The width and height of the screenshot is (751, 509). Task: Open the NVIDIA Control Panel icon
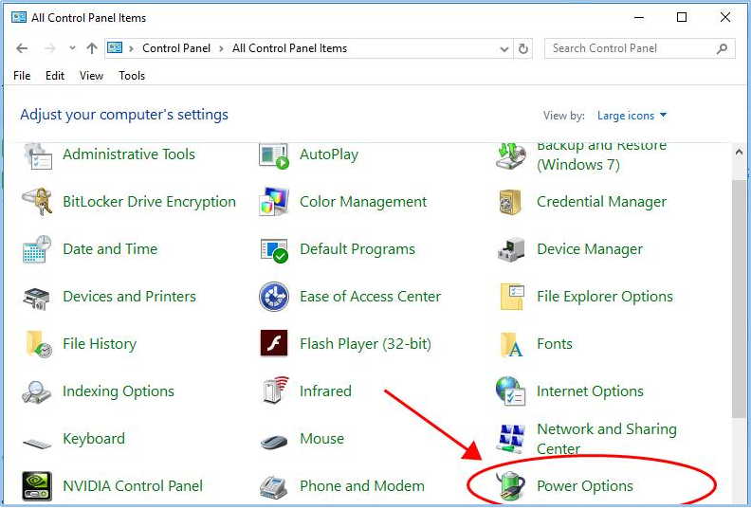pyautogui.click(x=37, y=486)
